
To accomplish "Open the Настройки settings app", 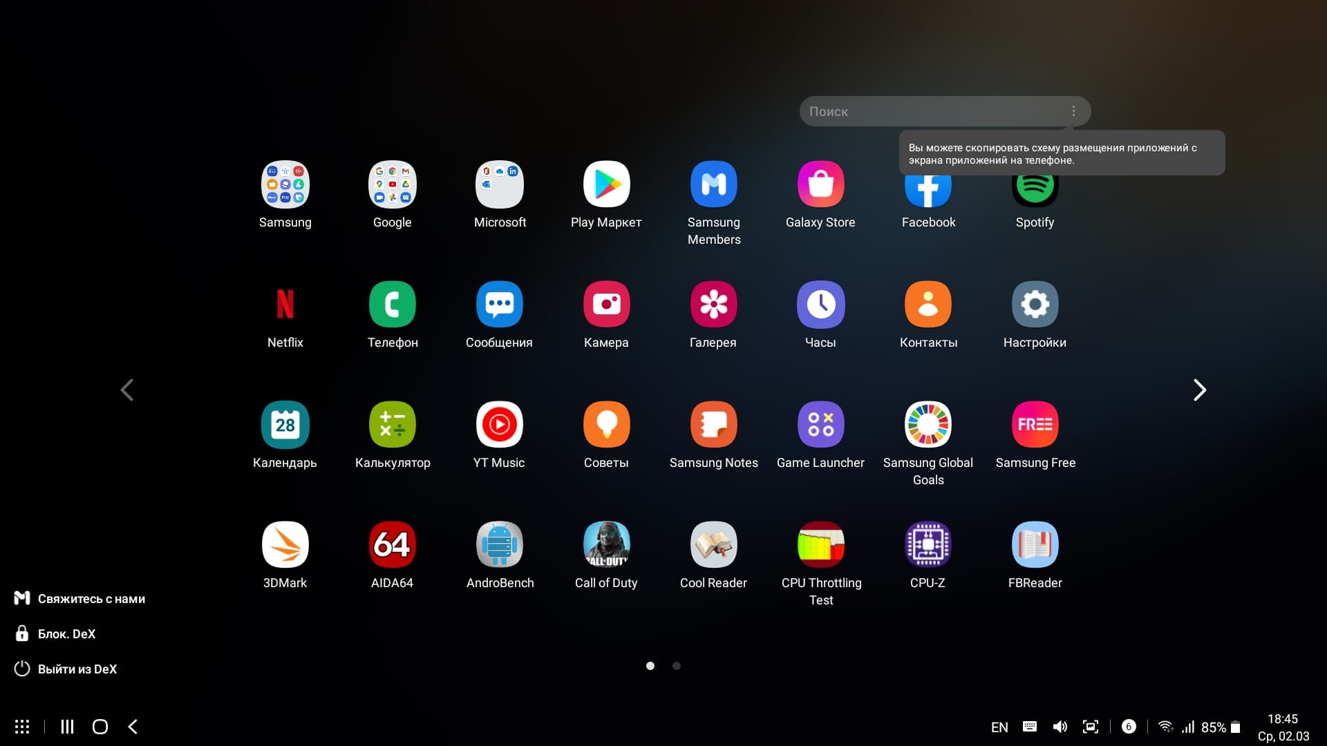I will point(1035,305).
